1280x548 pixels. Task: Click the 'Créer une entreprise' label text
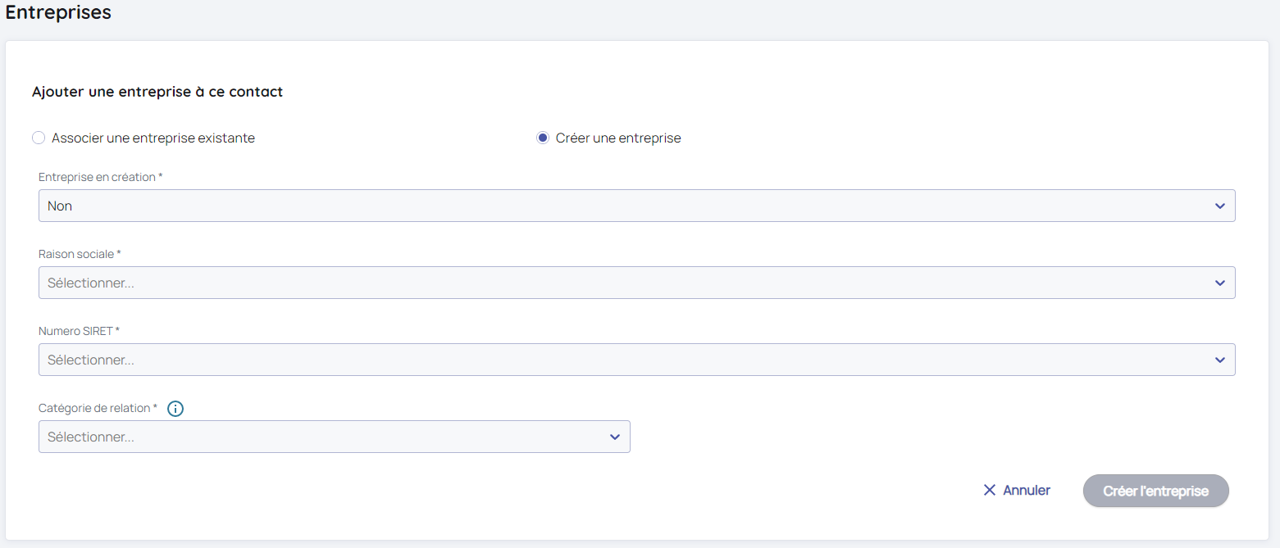618,138
